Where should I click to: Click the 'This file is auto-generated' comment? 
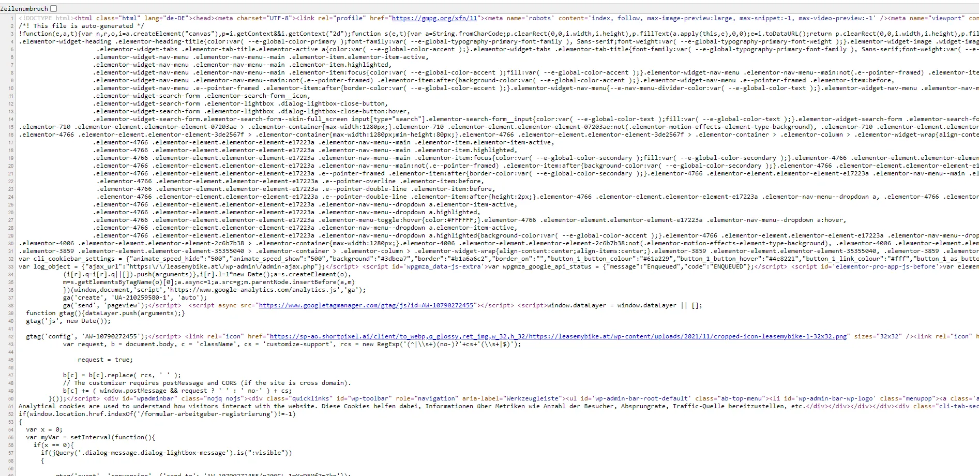[x=82, y=26]
